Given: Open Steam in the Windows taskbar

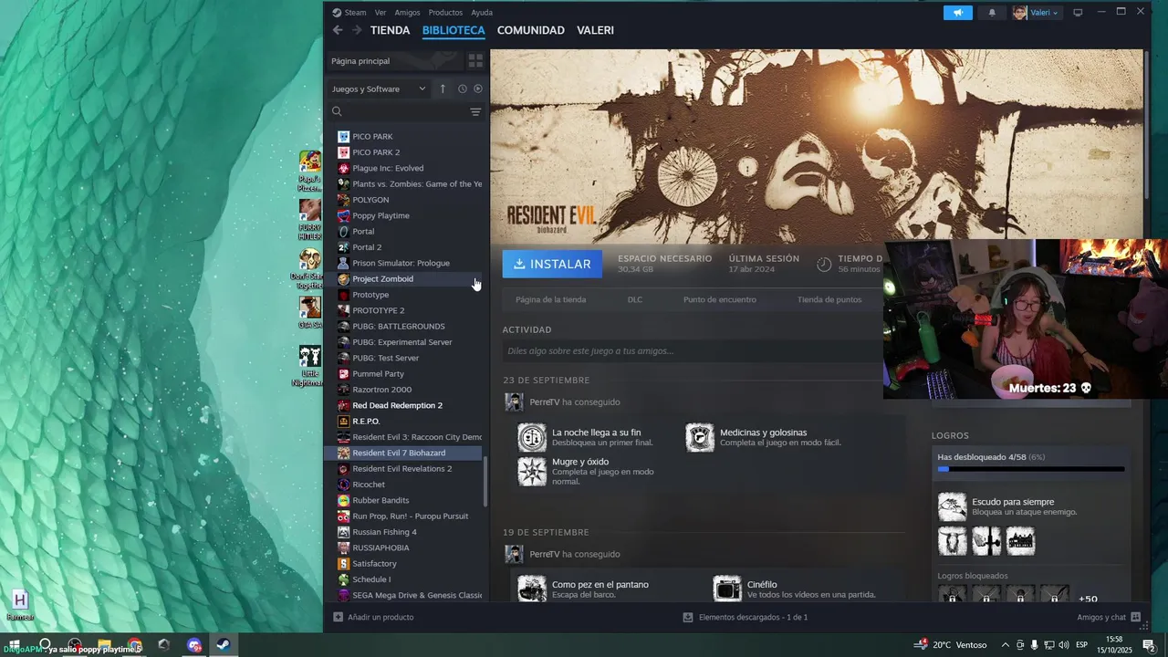Looking at the screenshot, I should point(223,645).
